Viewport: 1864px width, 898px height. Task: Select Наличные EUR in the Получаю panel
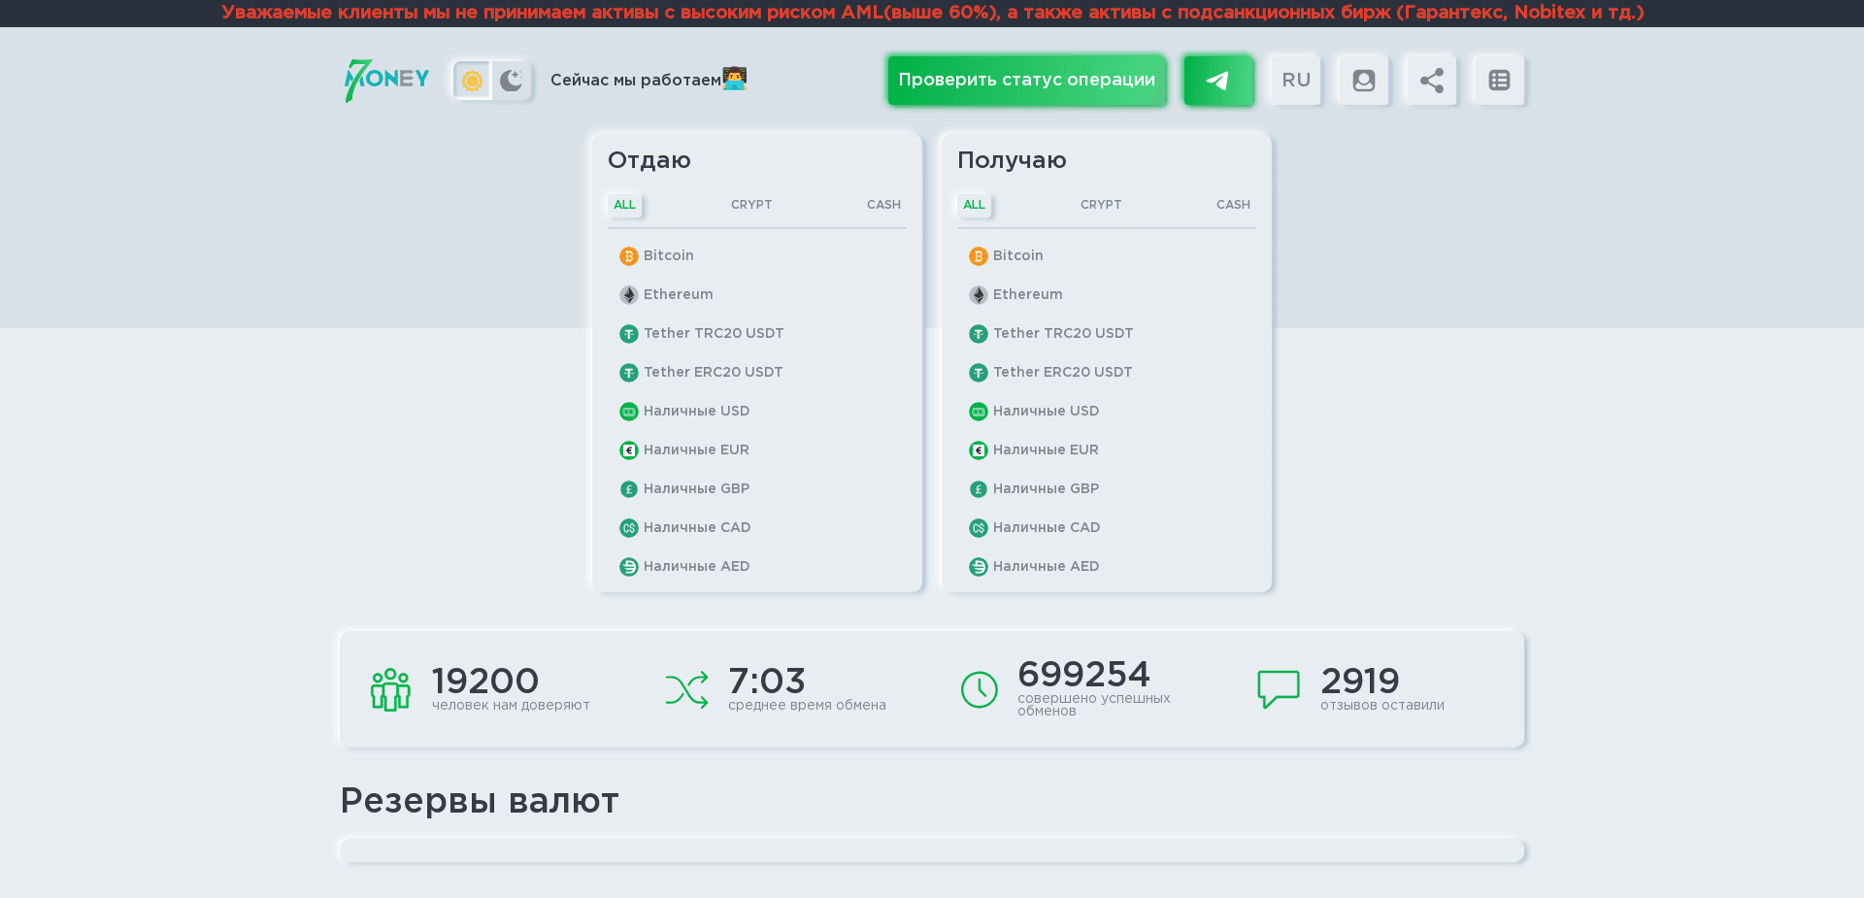coord(1045,449)
